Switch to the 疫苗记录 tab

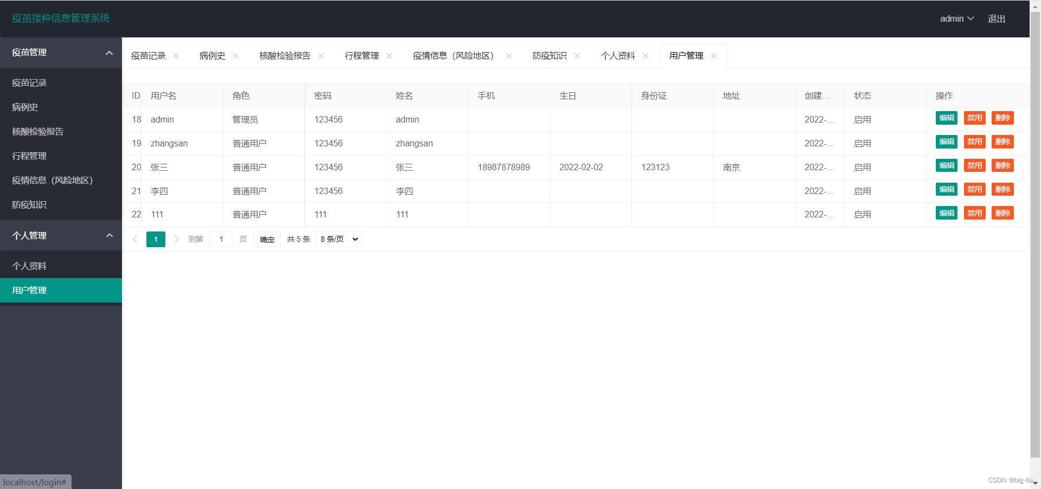pos(148,56)
